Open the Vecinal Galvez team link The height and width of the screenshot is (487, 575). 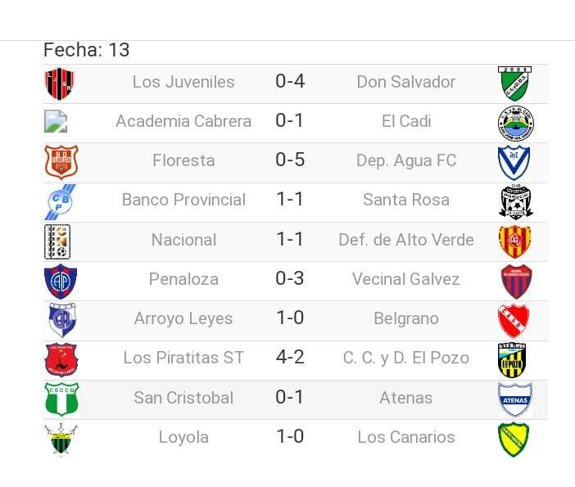pyautogui.click(x=405, y=279)
